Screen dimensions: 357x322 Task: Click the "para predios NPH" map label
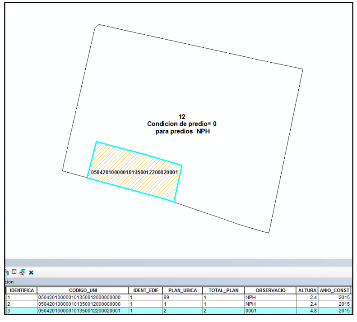point(182,131)
